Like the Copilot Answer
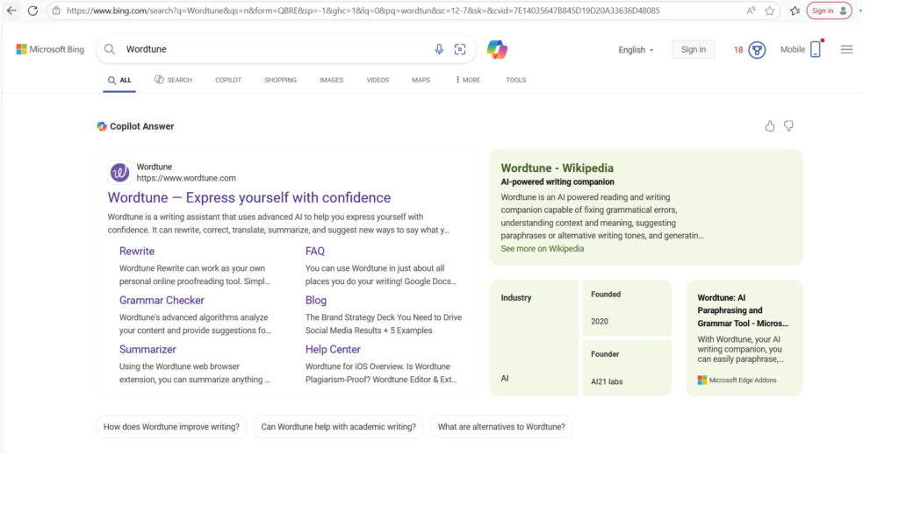 point(769,126)
